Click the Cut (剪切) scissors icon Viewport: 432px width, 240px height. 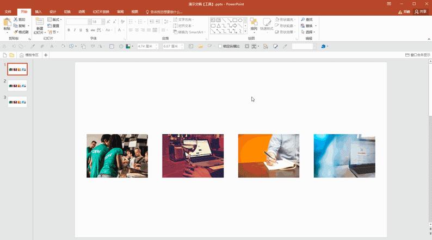tap(15, 20)
